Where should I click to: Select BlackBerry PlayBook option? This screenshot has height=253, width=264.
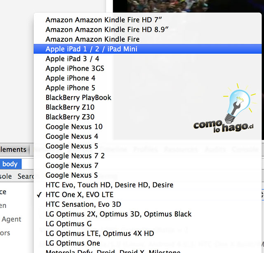coord(78,98)
